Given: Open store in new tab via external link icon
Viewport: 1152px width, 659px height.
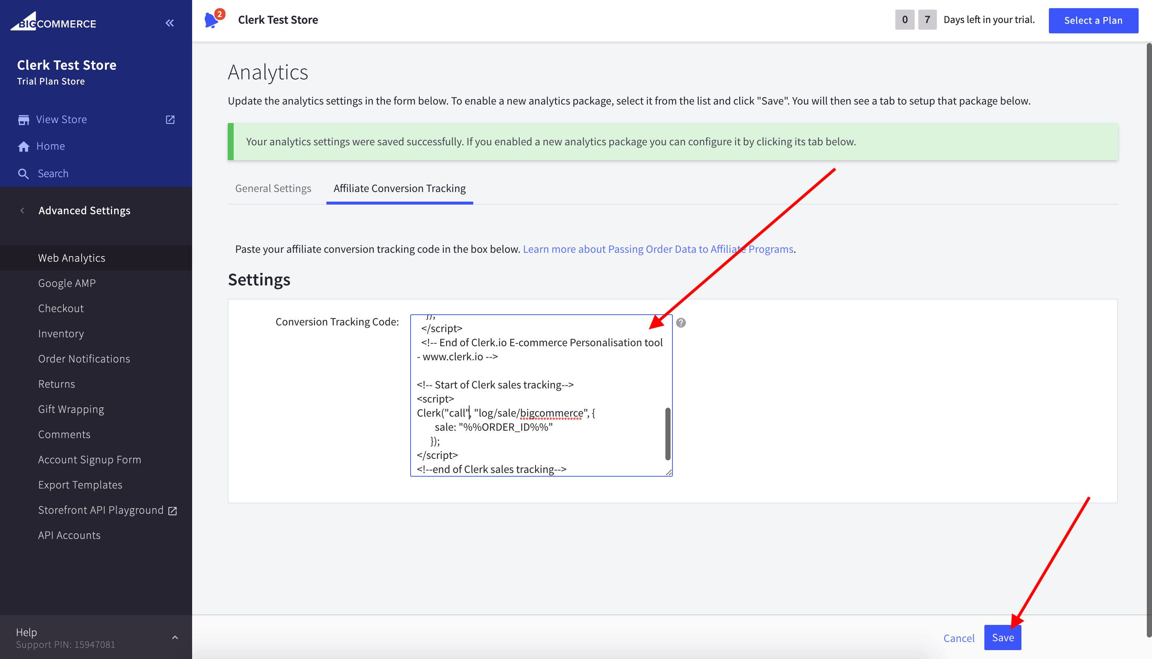Looking at the screenshot, I should [170, 119].
